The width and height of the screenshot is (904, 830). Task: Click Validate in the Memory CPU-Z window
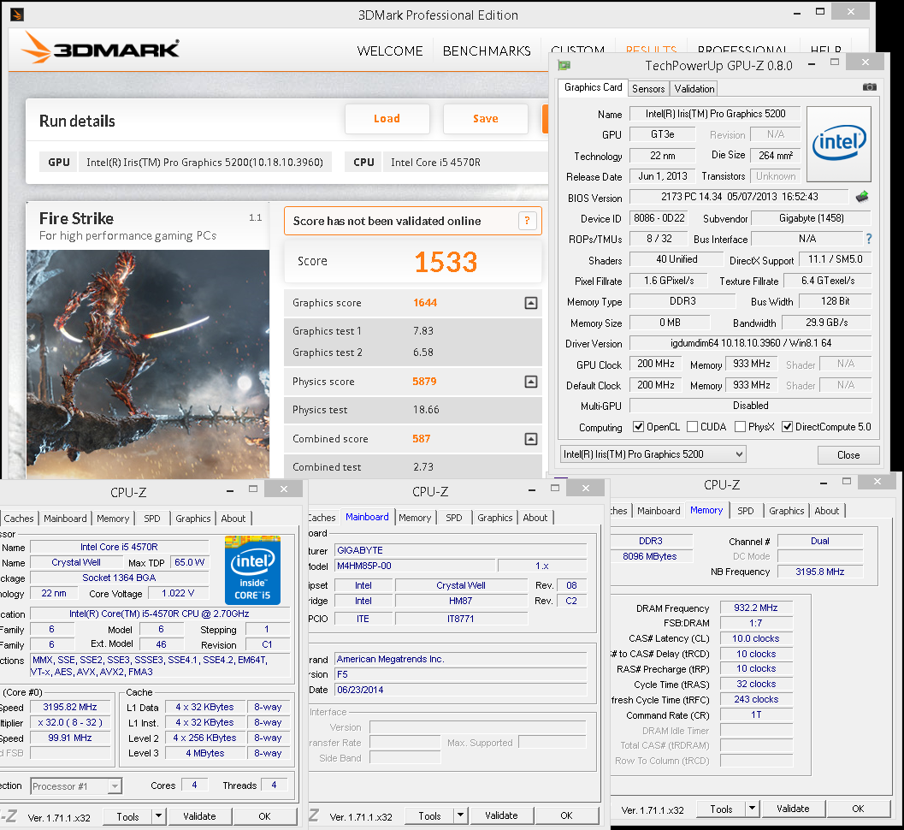click(x=793, y=809)
